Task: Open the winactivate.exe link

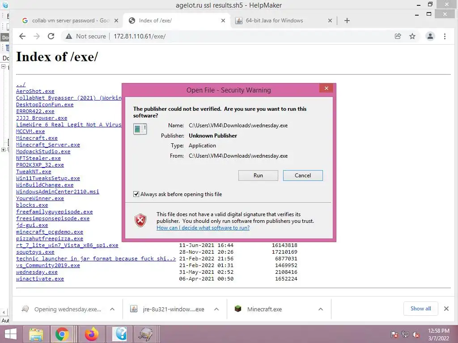Action: pos(40,279)
